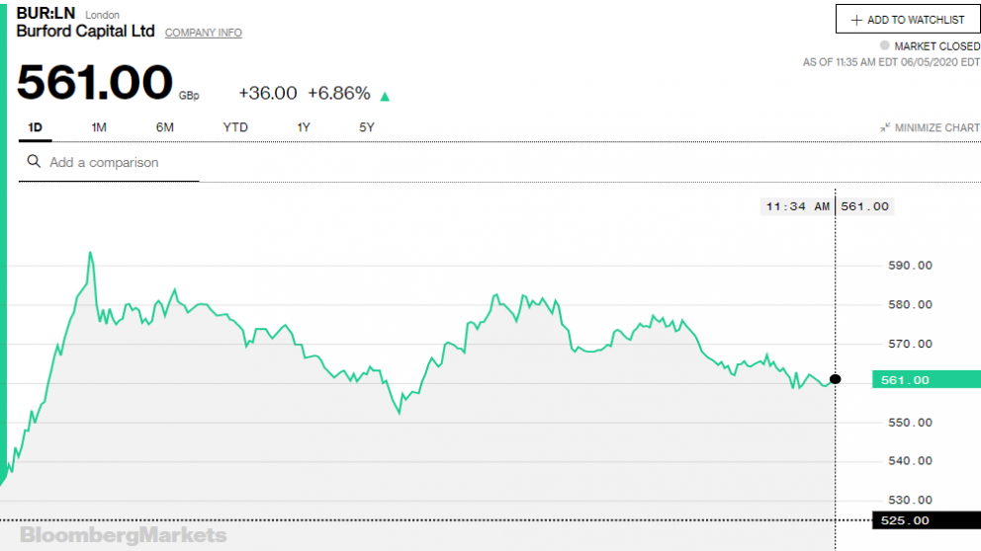981x551 pixels.
Task: Click the Minimize Chart label
Action: (x=936, y=127)
